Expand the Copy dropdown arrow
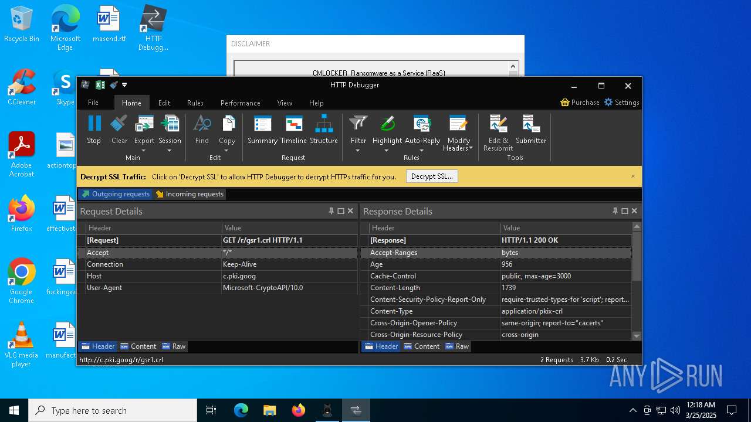This screenshot has width=751, height=422. point(226,151)
